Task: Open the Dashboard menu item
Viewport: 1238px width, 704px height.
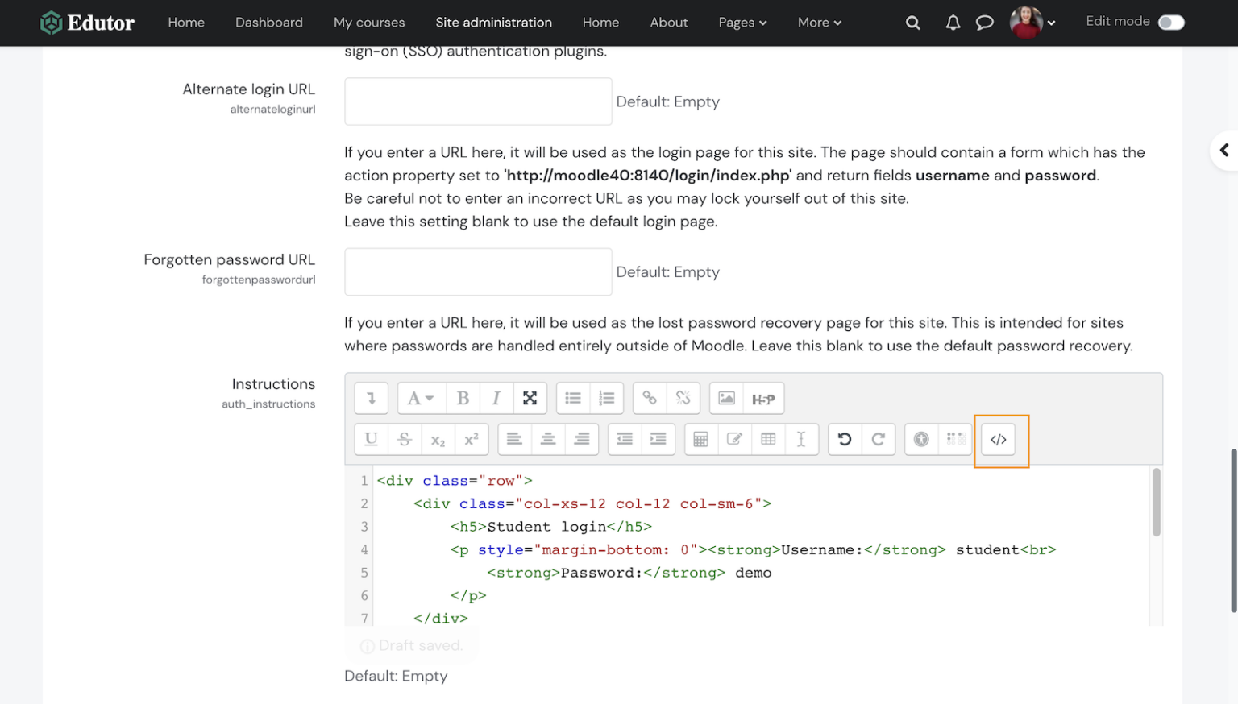Action: (268, 23)
